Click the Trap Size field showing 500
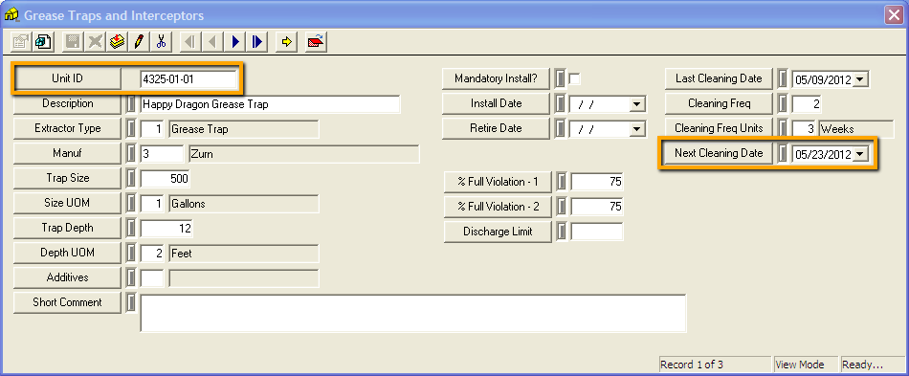Image resolution: width=909 pixels, height=376 pixels. [x=166, y=179]
